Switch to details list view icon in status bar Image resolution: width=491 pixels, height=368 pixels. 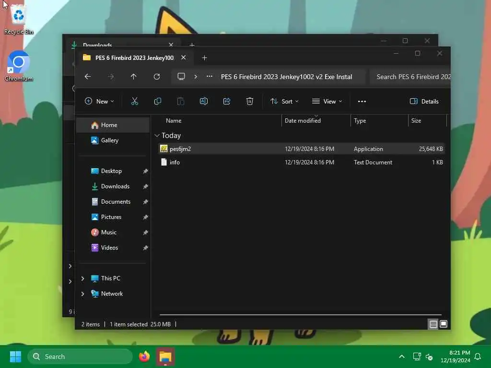tap(433, 324)
